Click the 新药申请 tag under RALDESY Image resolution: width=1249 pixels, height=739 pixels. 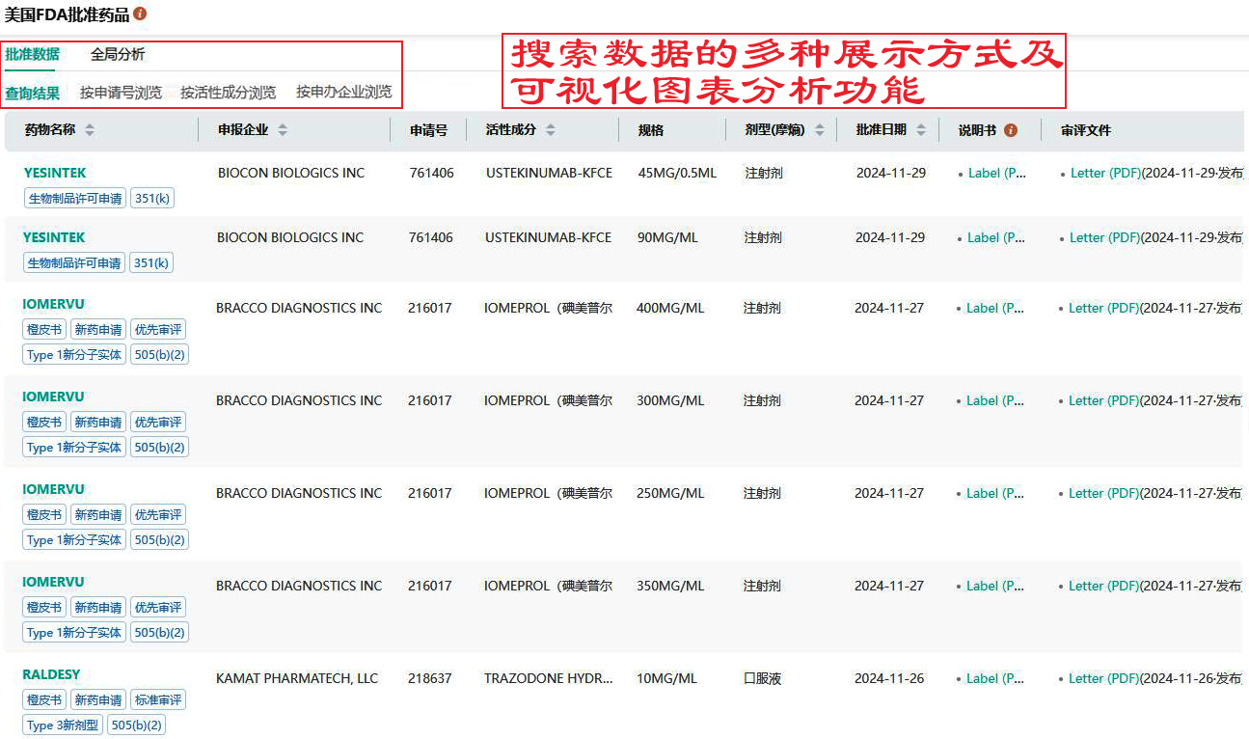coord(98,700)
